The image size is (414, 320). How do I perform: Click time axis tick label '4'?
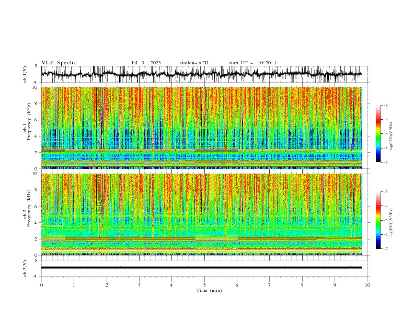tap(171, 285)
